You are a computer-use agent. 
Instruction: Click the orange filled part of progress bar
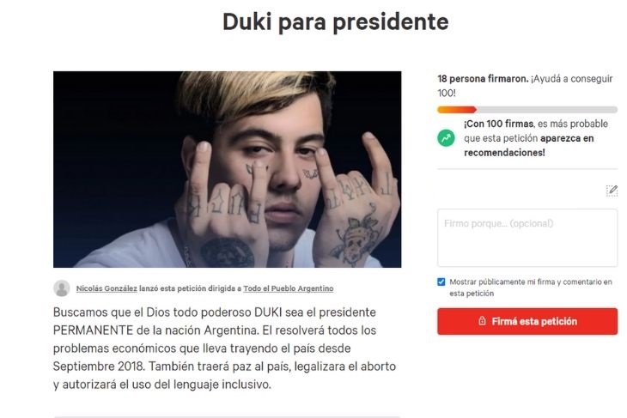(457, 110)
